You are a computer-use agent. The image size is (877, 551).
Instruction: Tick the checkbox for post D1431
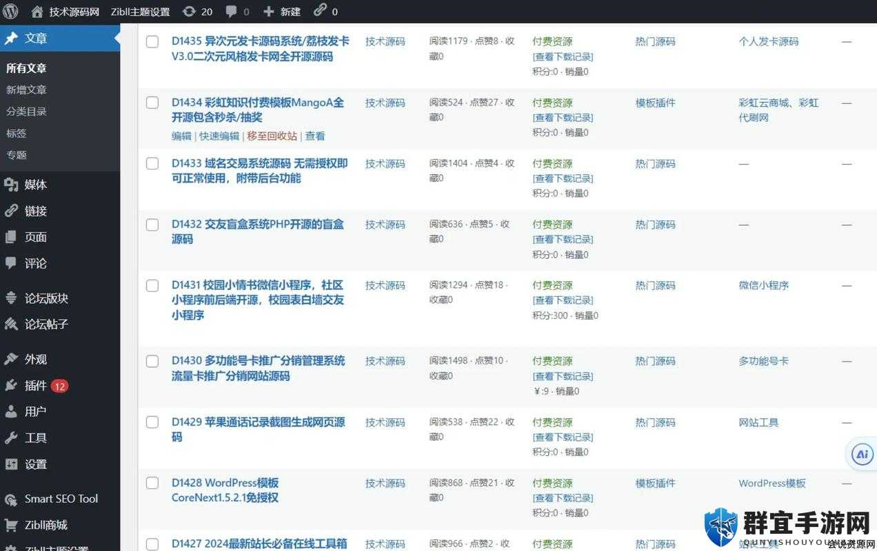(152, 285)
